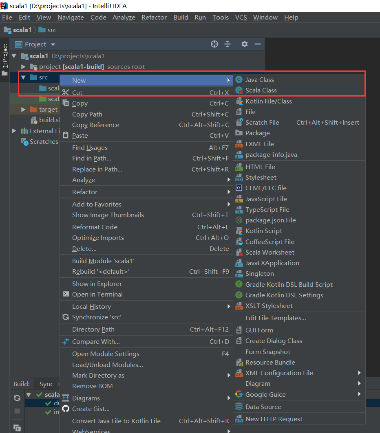Choose Open Module Settings
Image resolution: width=380 pixels, height=433 pixels.
(146, 354)
